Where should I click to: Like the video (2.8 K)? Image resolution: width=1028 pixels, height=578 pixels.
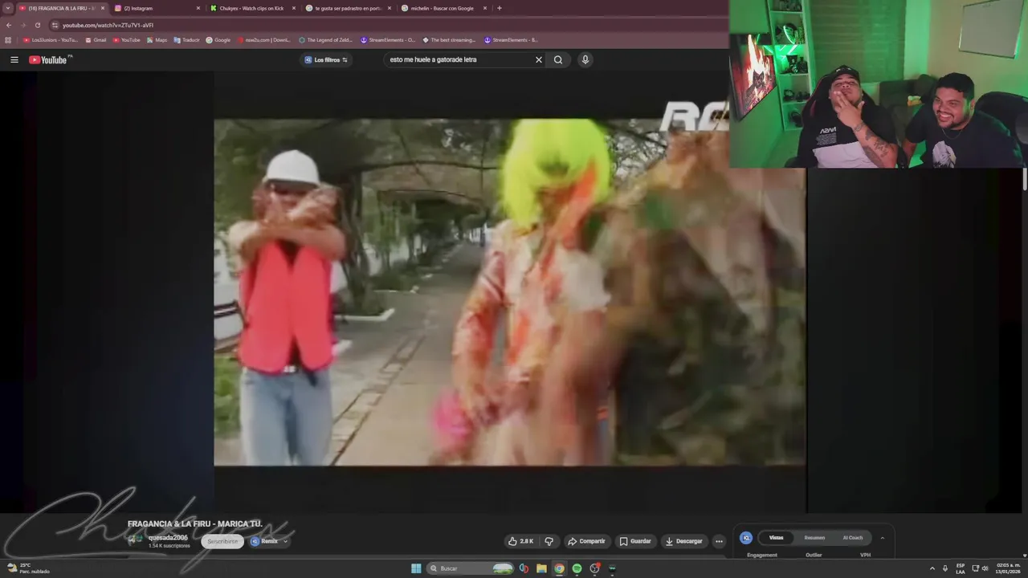[521, 541]
